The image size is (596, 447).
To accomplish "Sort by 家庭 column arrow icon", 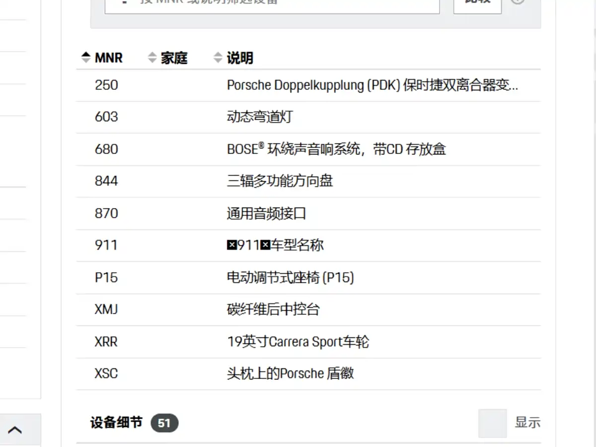I will 152,58.
